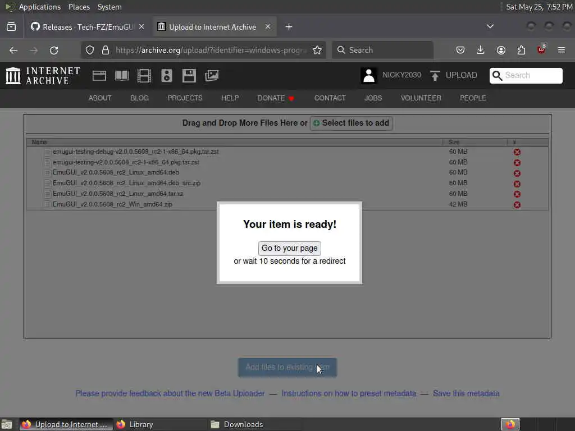Open the Applications menu
Viewport: 575px width, 431px height.
click(40, 7)
